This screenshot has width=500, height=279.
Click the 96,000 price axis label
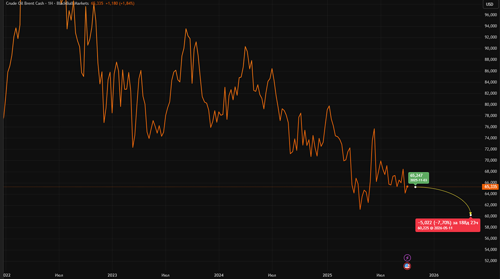491,15
